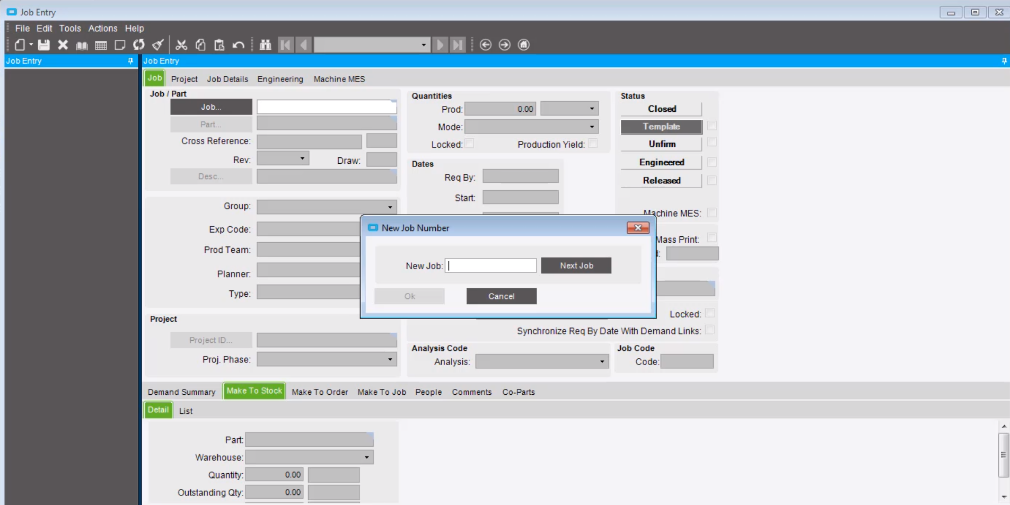Save the current job record
Viewport: 1010px width, 505px height.
[44, 45]
